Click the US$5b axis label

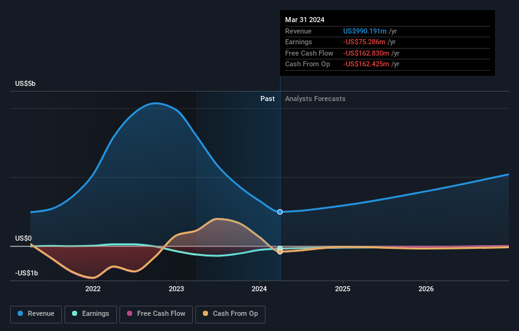tap(25, 83)
